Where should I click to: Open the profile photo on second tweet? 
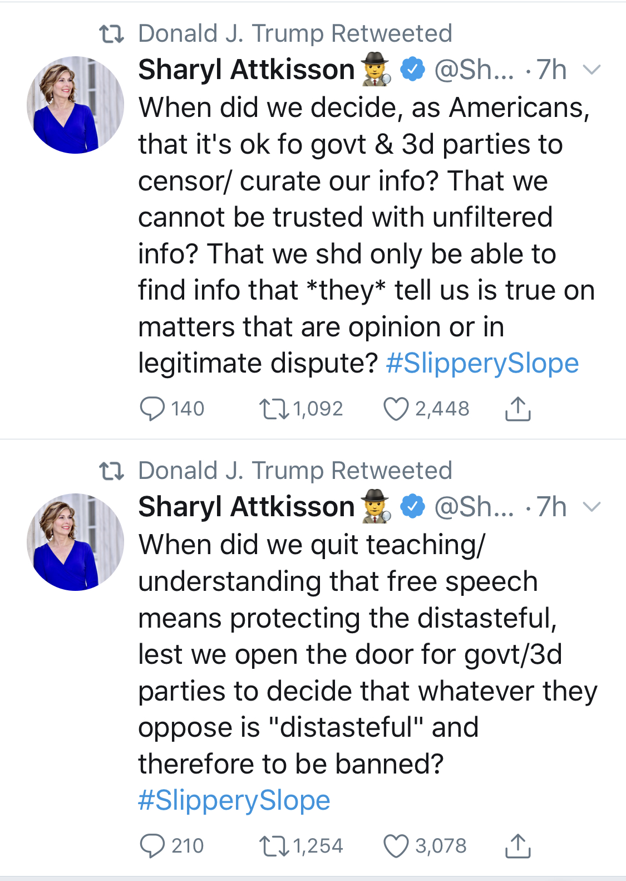coord(76,542)
